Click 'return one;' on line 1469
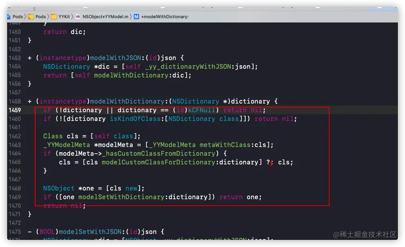405x247 pixels. [240, 197]
